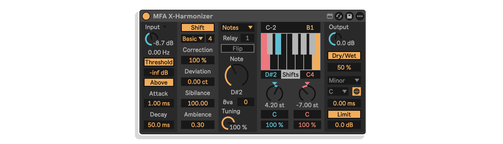Image resolution: width=503 pixels, height=144 pixels.
Task: Click the C-2 low range value
Action: pyautogui.click(x=271, y=28)
